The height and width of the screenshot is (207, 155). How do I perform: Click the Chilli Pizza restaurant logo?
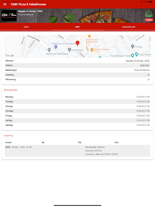pyautogui.click(x=9, y=16)
